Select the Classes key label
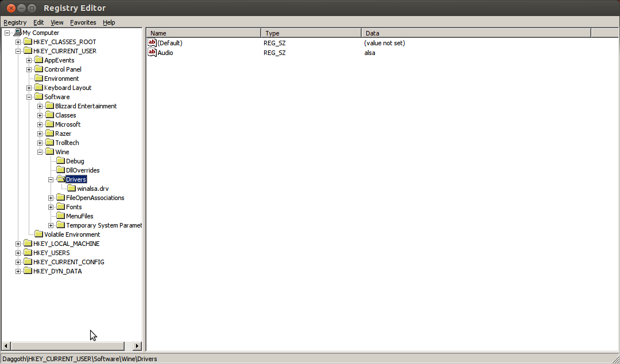620x364 pixels. click(x=65, y=115)
